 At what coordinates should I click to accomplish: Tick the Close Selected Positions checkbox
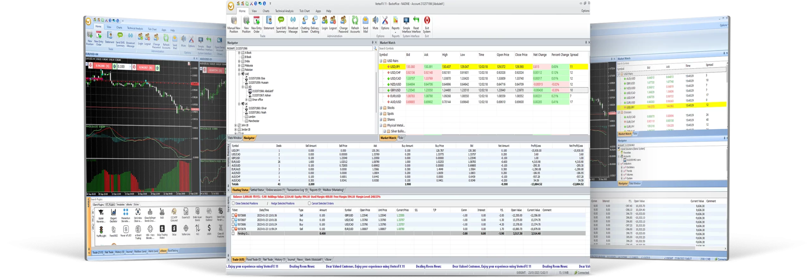[x=234, y=204]
